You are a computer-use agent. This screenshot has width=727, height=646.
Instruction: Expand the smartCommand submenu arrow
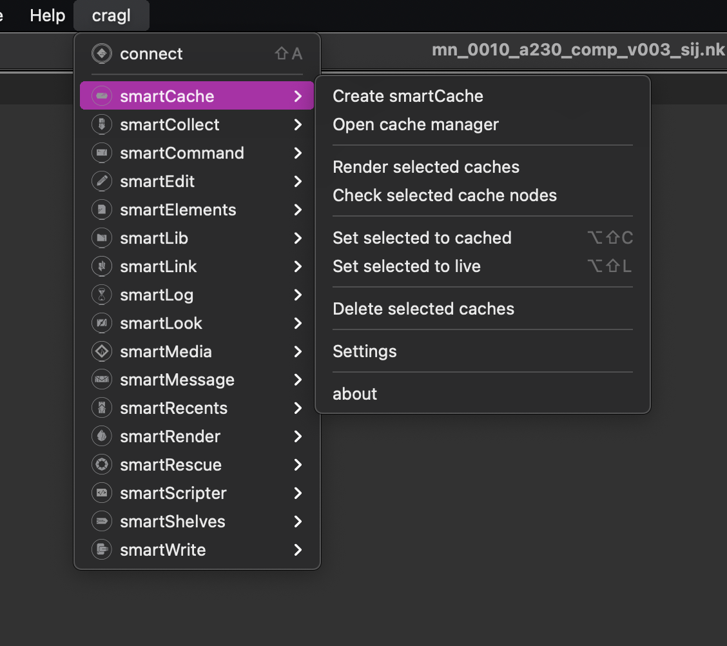[x=298, y=153]
